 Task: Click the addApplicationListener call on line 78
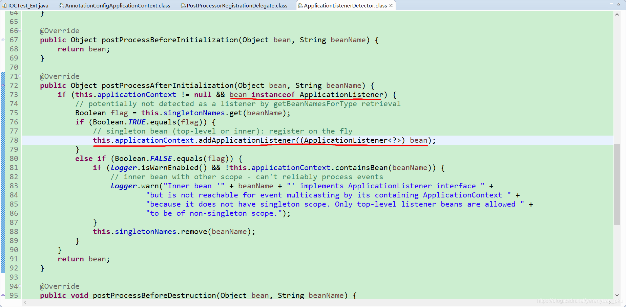click(x=247, y=140)
